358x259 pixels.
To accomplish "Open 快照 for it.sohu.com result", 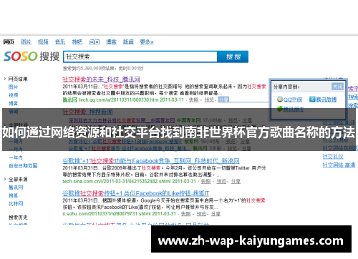I will pyautogui.click(x=185, y=214).
